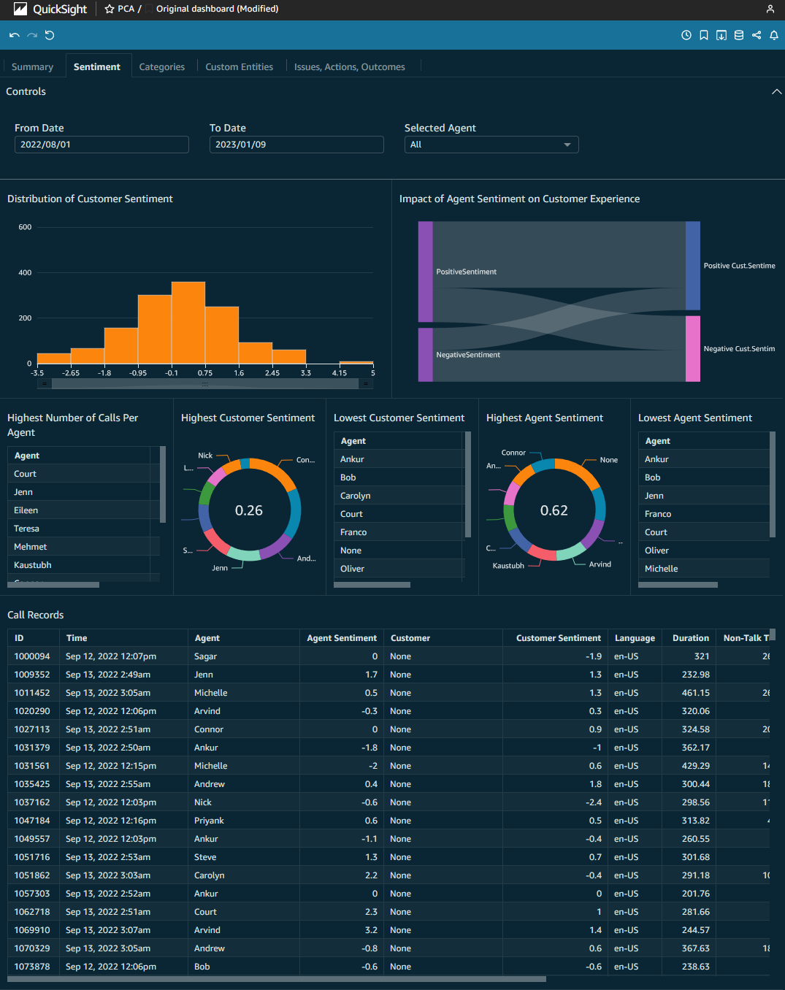Open the scheduling clock icon in the toolbar
The width and height of the screenshot is (785, 990).
[x=686, y=34]
